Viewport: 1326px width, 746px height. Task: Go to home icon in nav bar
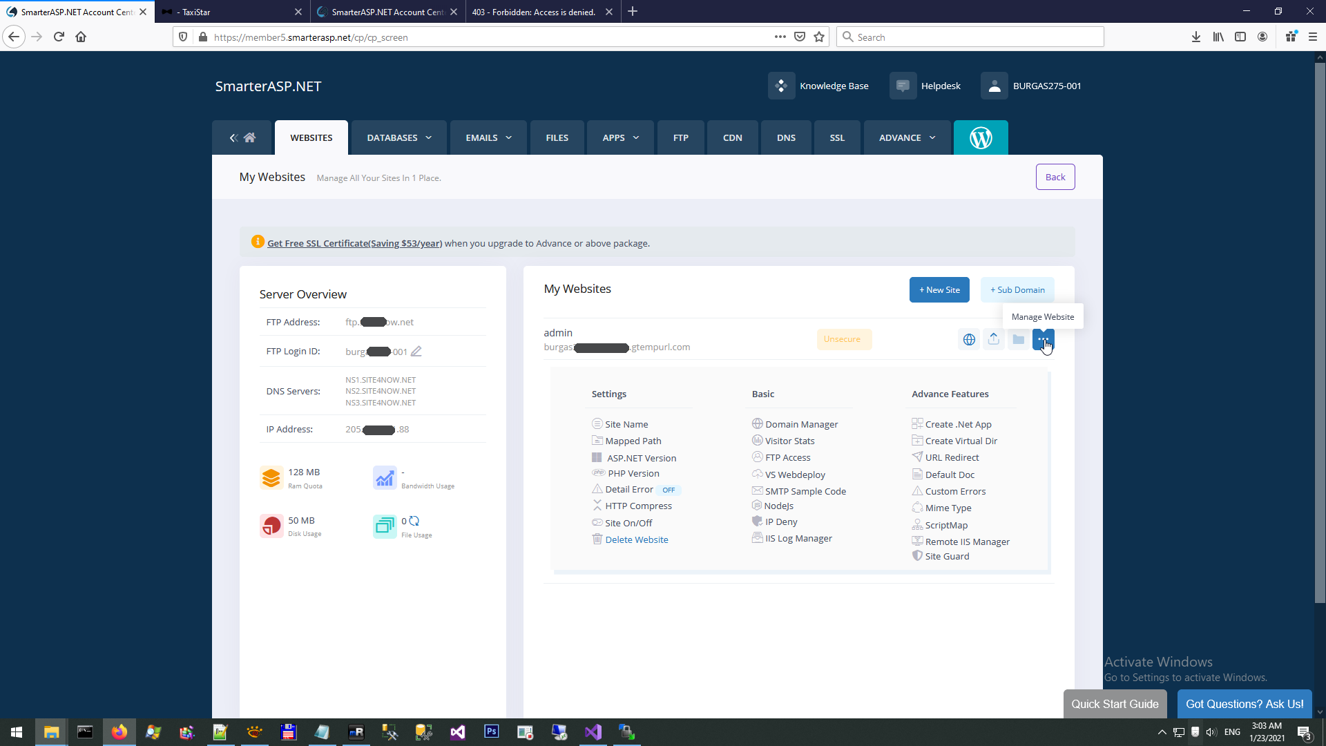[249, 138]
